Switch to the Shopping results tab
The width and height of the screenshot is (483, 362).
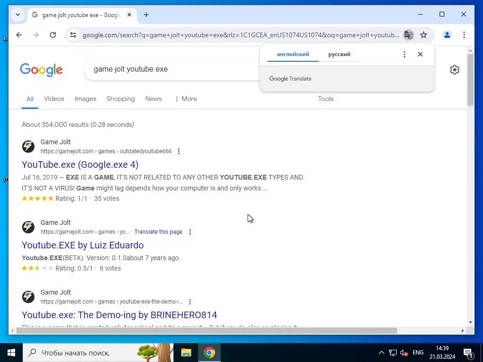point(120,99)
